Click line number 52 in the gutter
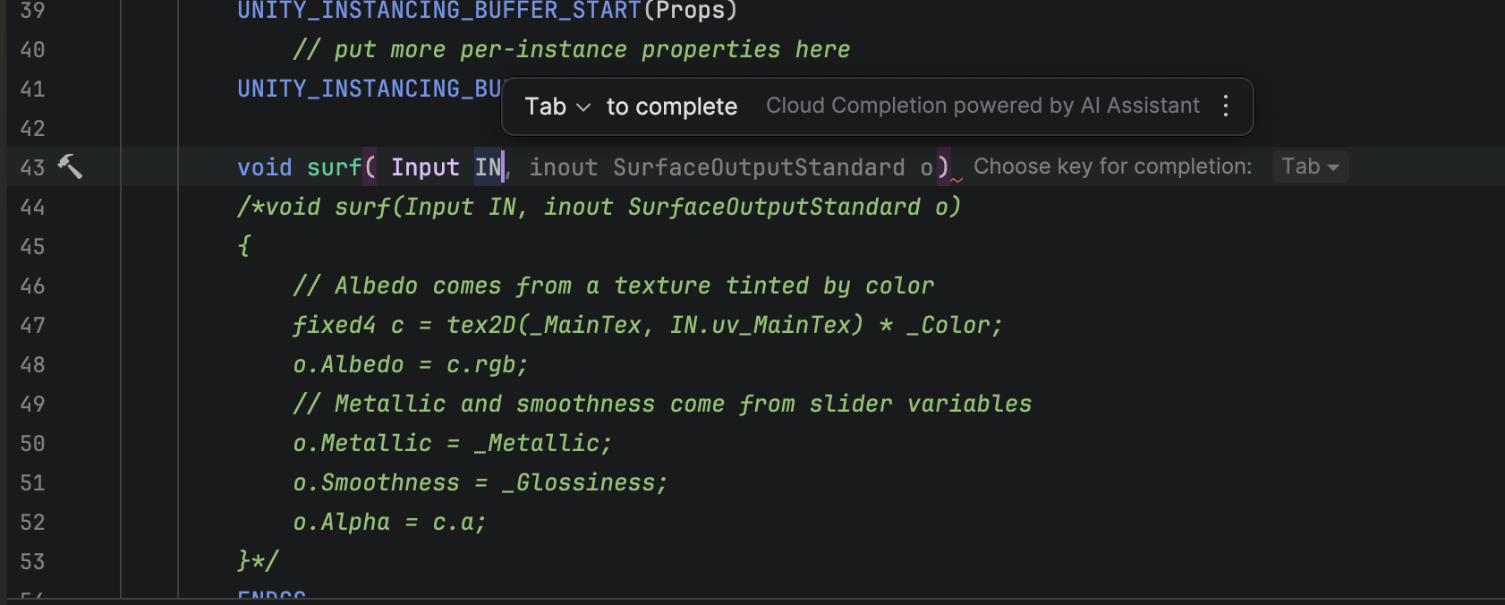The width and height of the screenshot is (1505, 605). coord(33,522)
